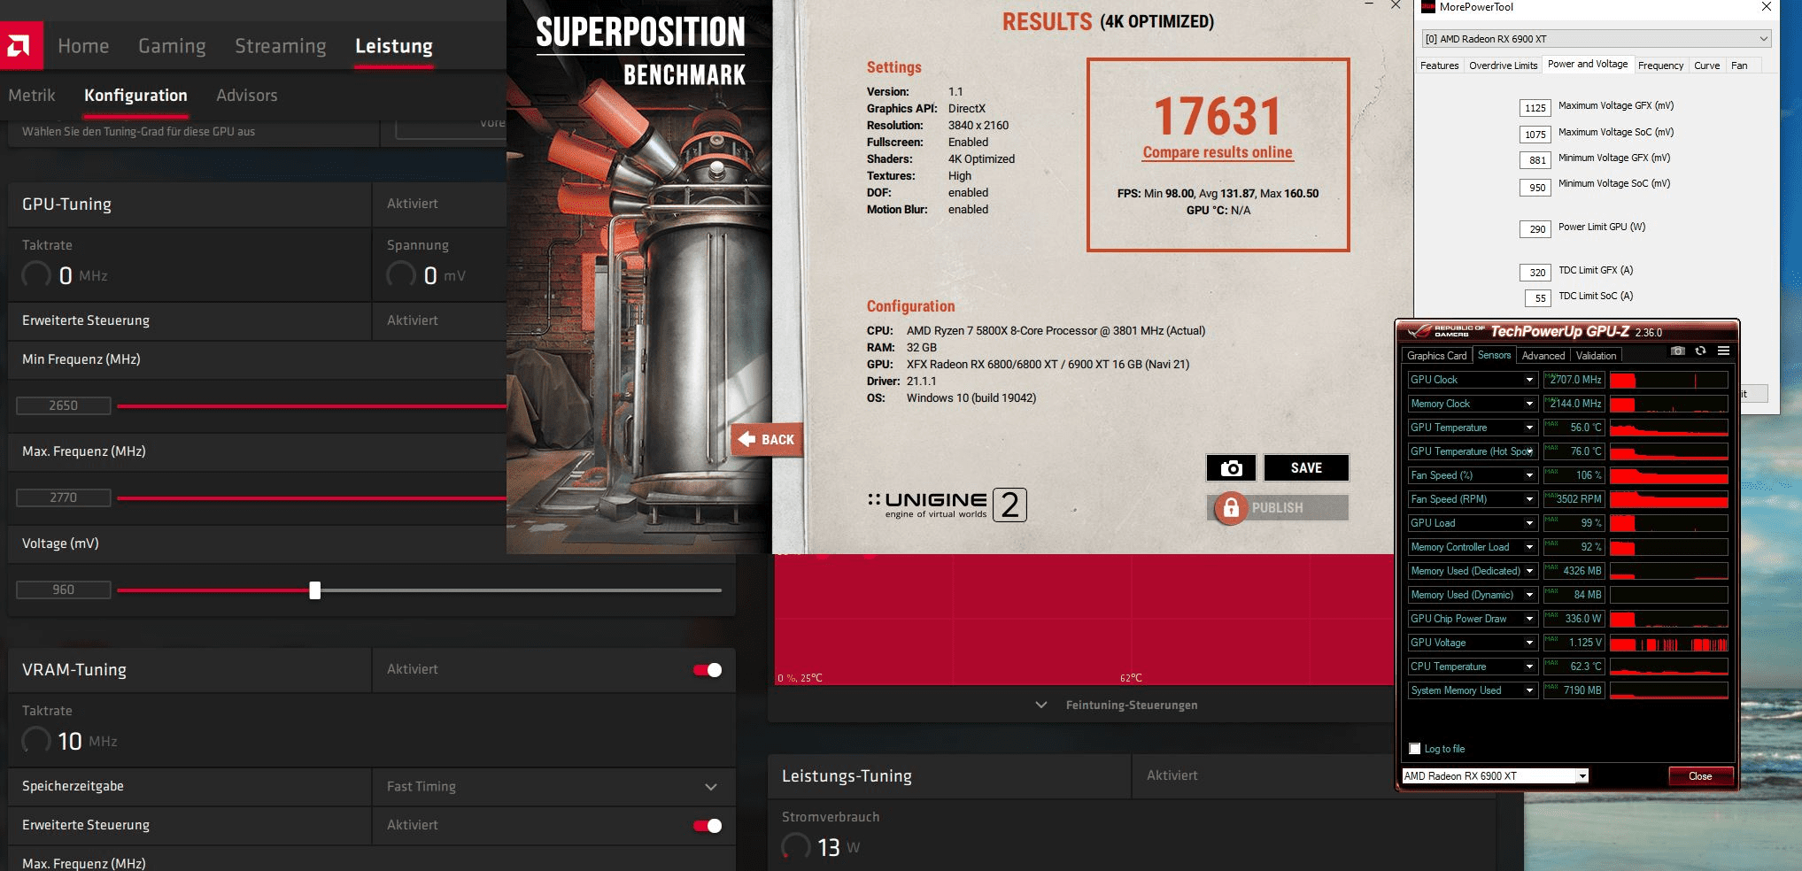Click the Min Frequenz slider track
This screenshot has width=1802, height=871.
coord(312,406)
